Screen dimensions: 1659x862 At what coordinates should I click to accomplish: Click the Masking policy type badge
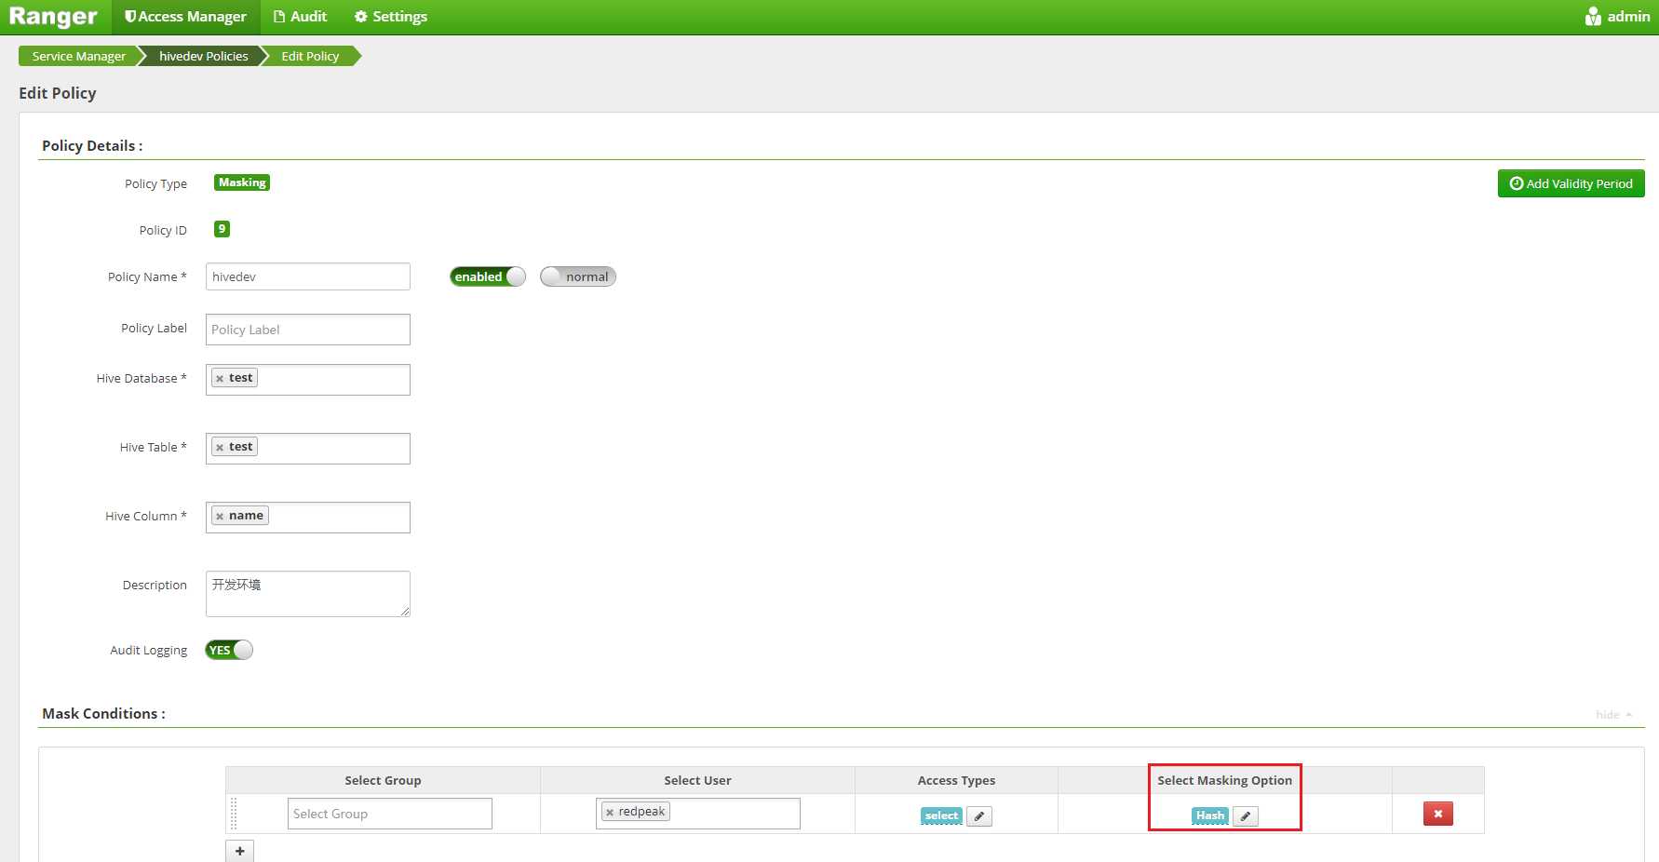point(242,182)
